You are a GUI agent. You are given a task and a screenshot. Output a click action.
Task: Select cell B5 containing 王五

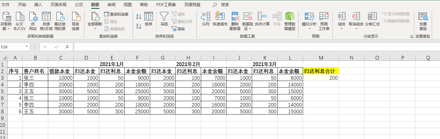coord(35,91)
